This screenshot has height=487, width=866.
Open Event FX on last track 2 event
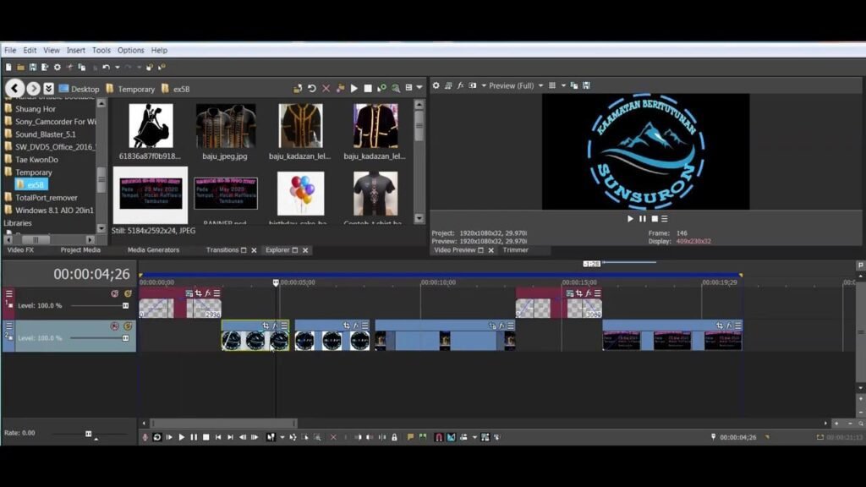click(728, 326)
